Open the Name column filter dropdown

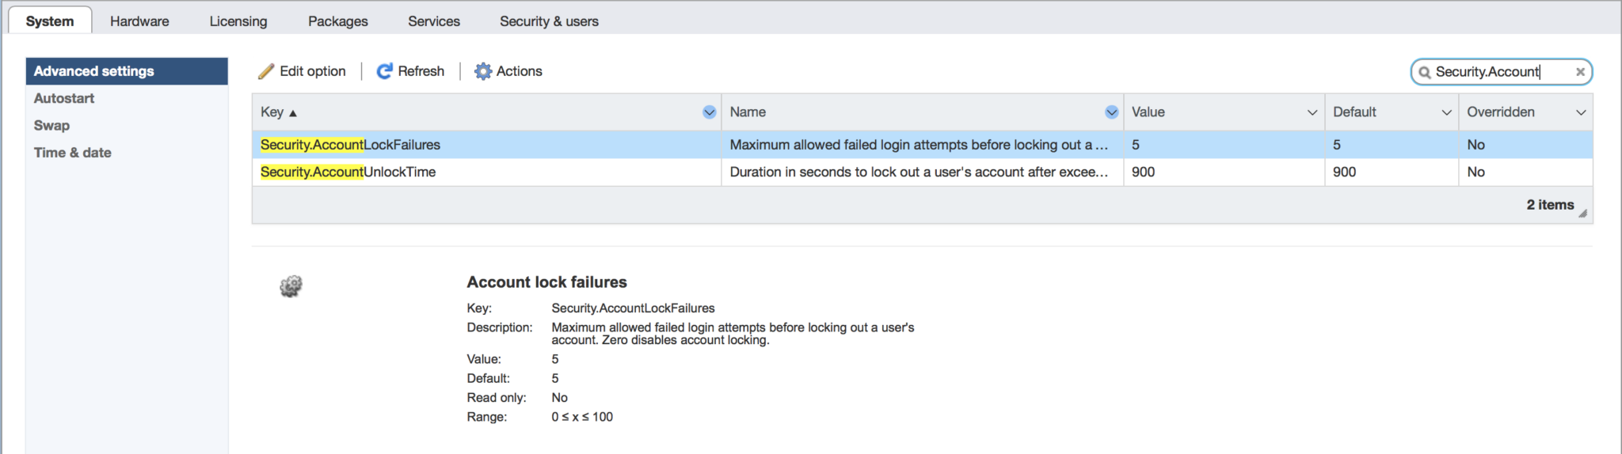(x=1111, y=112)
